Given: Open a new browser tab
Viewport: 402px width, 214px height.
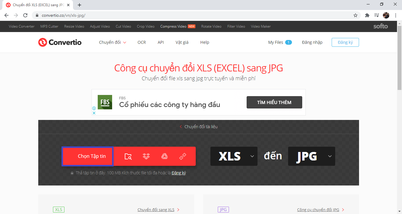Looking at the screenshot, I should (79, 5).
